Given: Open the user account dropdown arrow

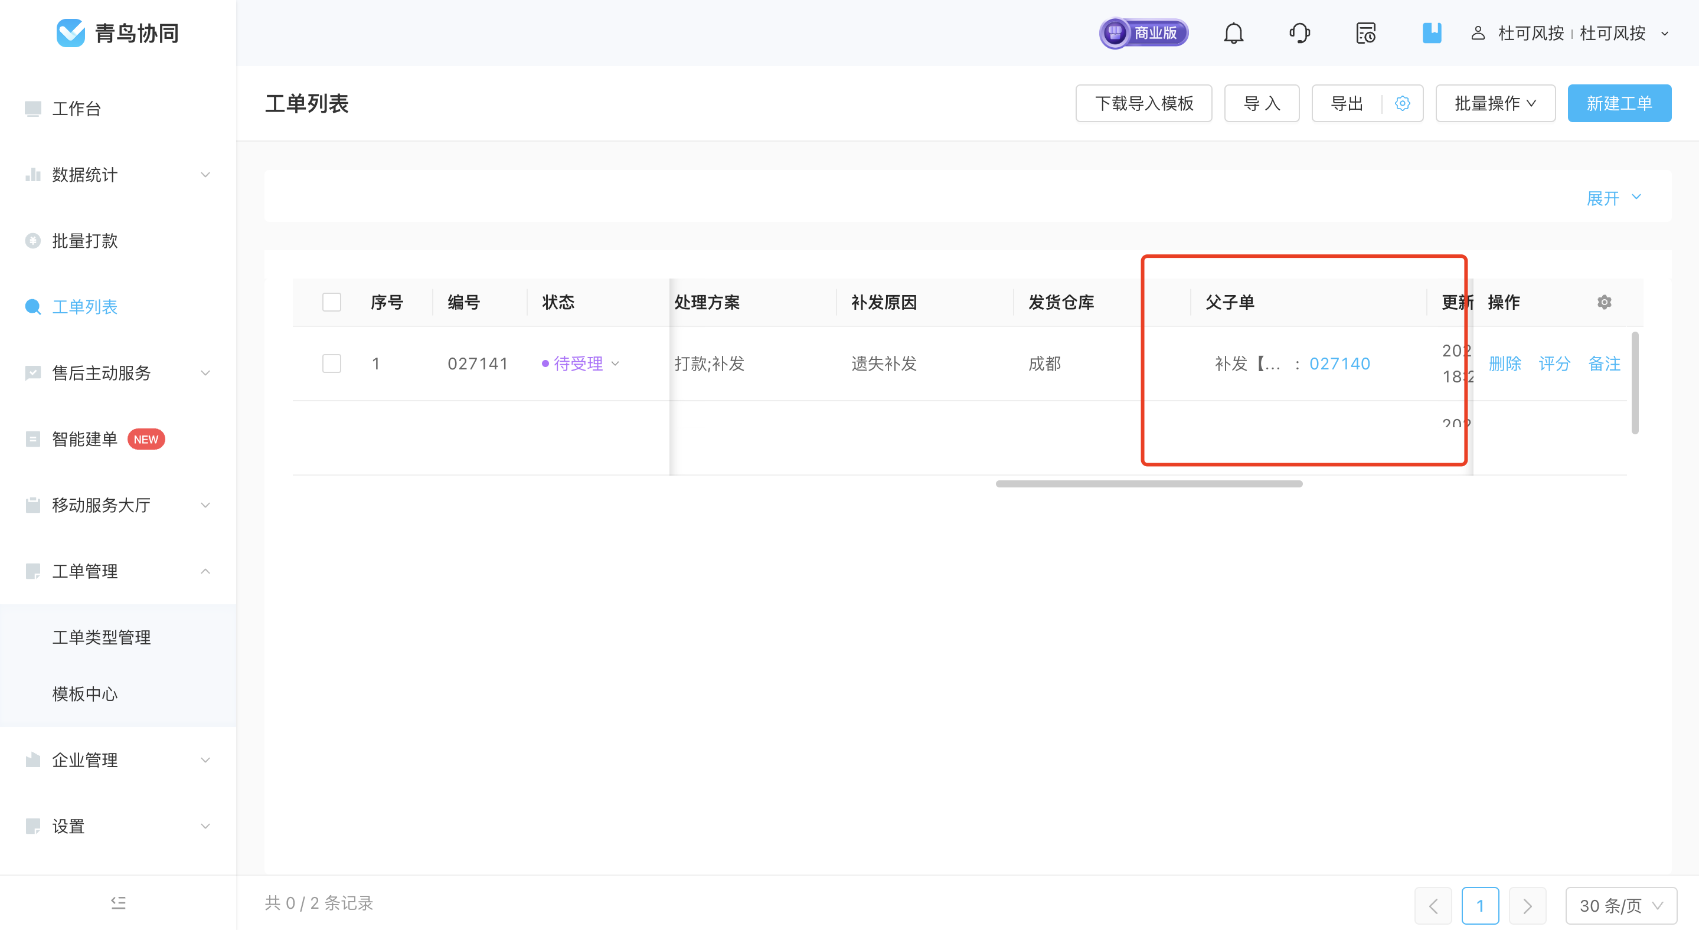Looking at the screenshot, I should (1665, 33).
